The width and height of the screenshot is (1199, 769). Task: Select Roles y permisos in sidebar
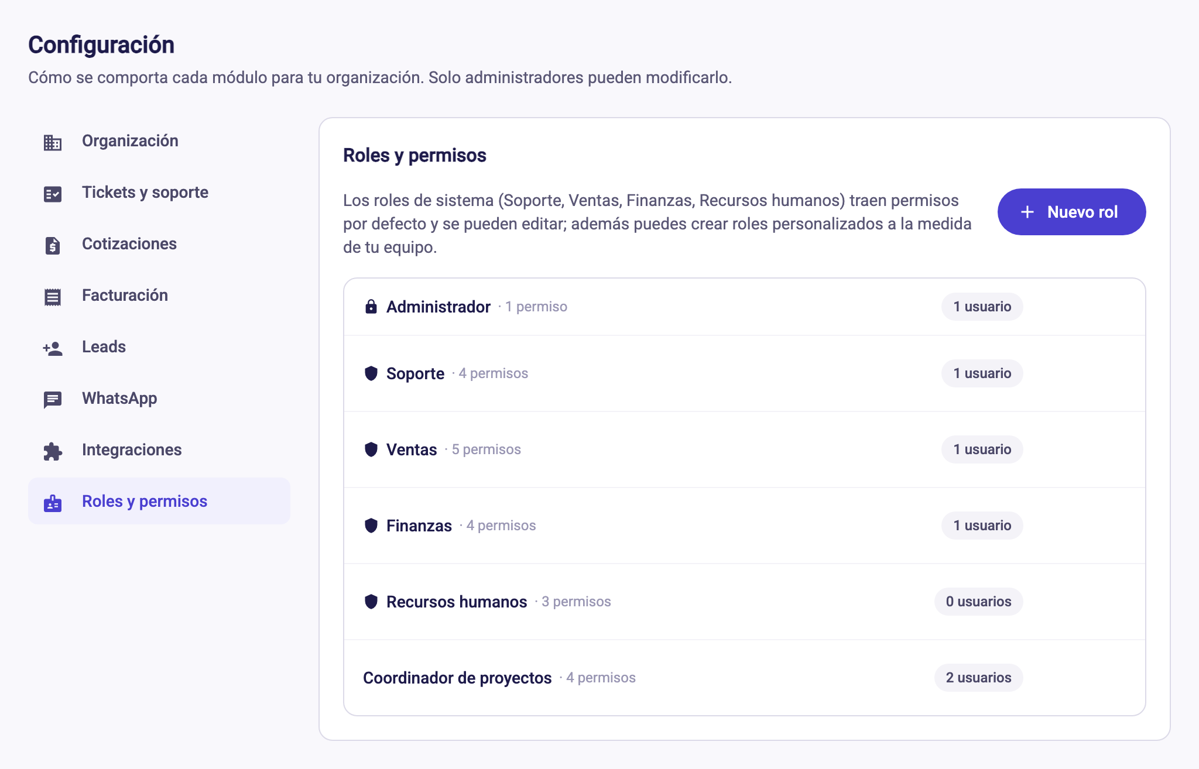click(x=159, y=502)
